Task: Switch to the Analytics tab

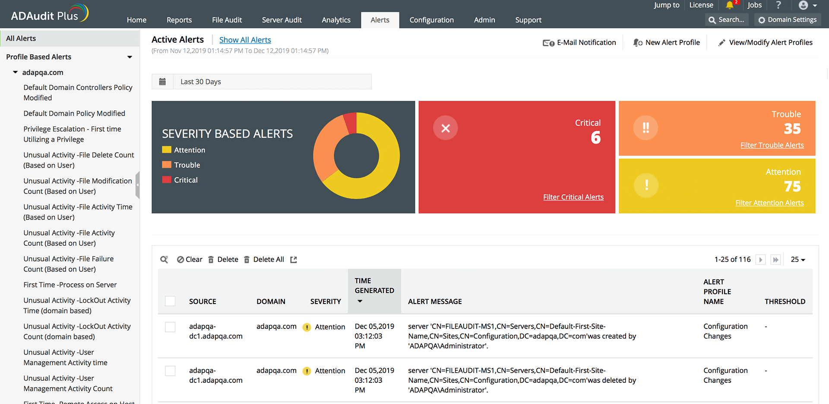Action: pyautogui.click(x=336, y=20)
